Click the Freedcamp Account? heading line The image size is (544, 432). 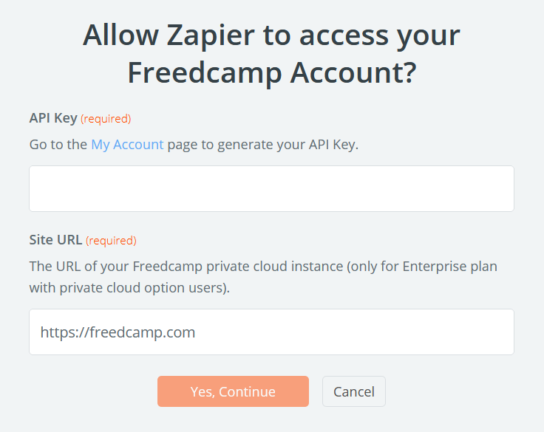(271, 72)
